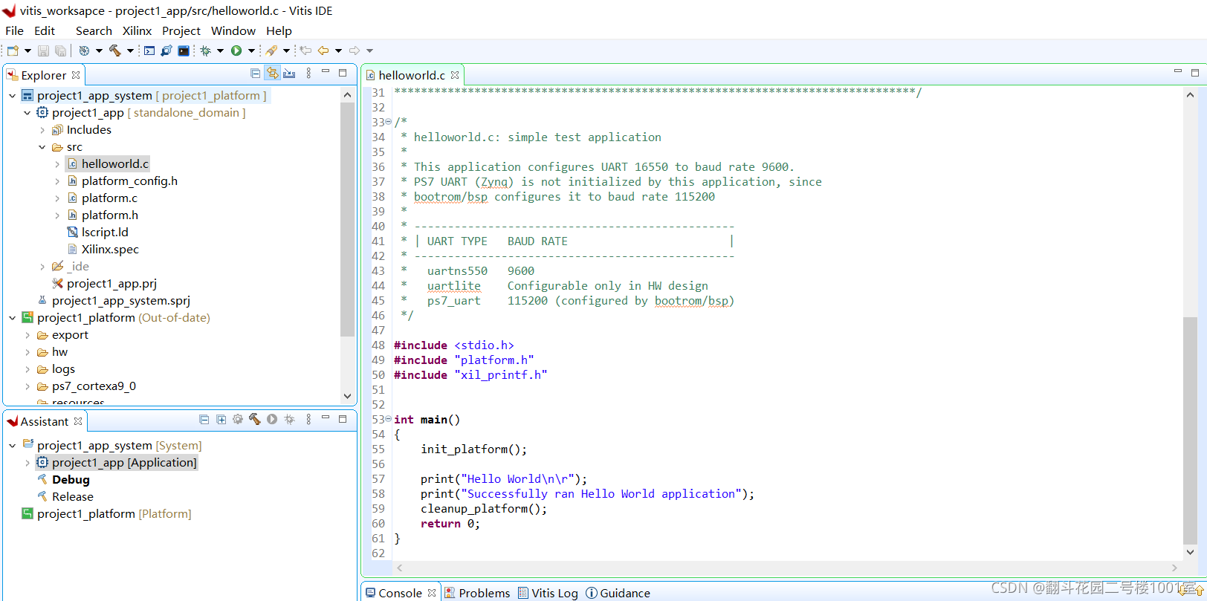Click Assistant panel Run icon
Screen dimensions: 1207x601
click(272, 420)
